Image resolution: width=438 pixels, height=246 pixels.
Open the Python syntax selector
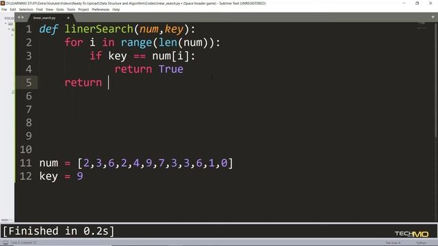pos(422,243)
